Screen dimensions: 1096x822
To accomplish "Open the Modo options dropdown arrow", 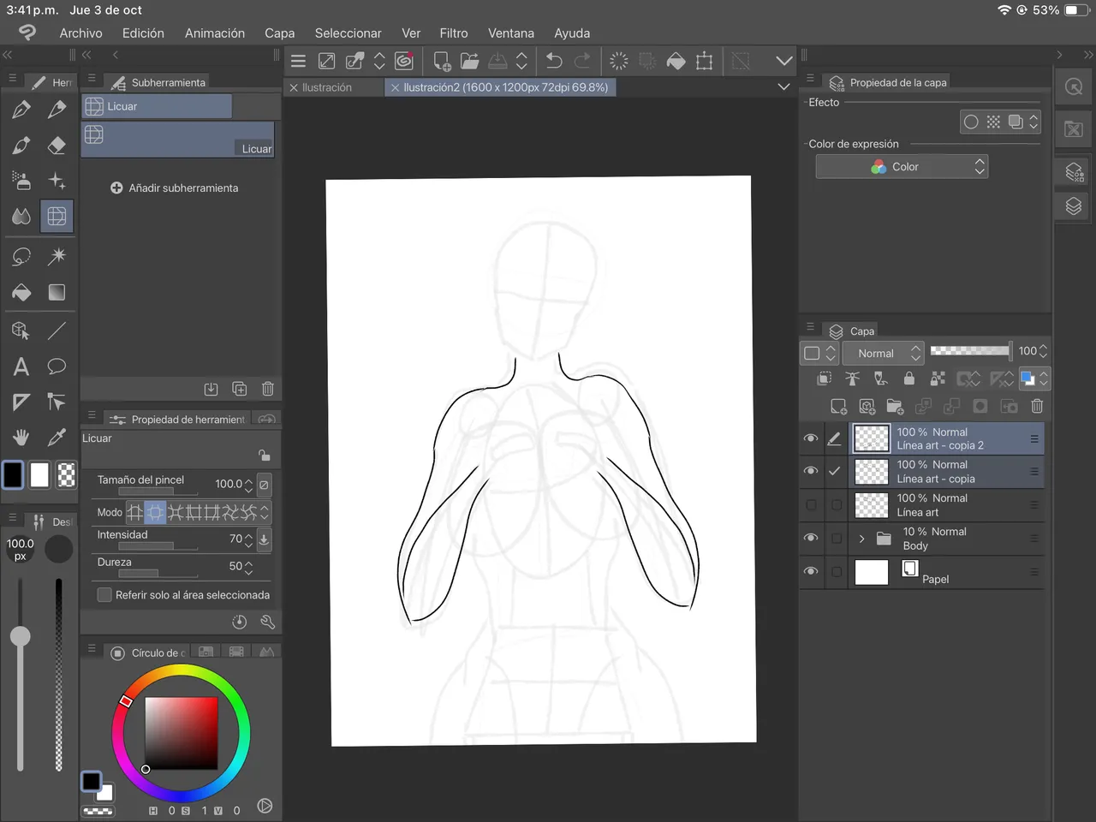I will click(x=265, y=512).
